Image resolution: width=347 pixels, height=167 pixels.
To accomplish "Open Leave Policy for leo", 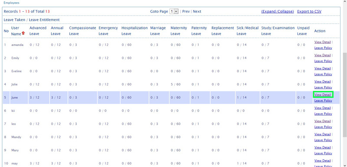I will click(323, 127).
